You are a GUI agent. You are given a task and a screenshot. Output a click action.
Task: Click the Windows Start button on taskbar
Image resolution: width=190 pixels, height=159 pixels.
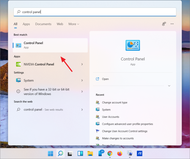point(50,153)
